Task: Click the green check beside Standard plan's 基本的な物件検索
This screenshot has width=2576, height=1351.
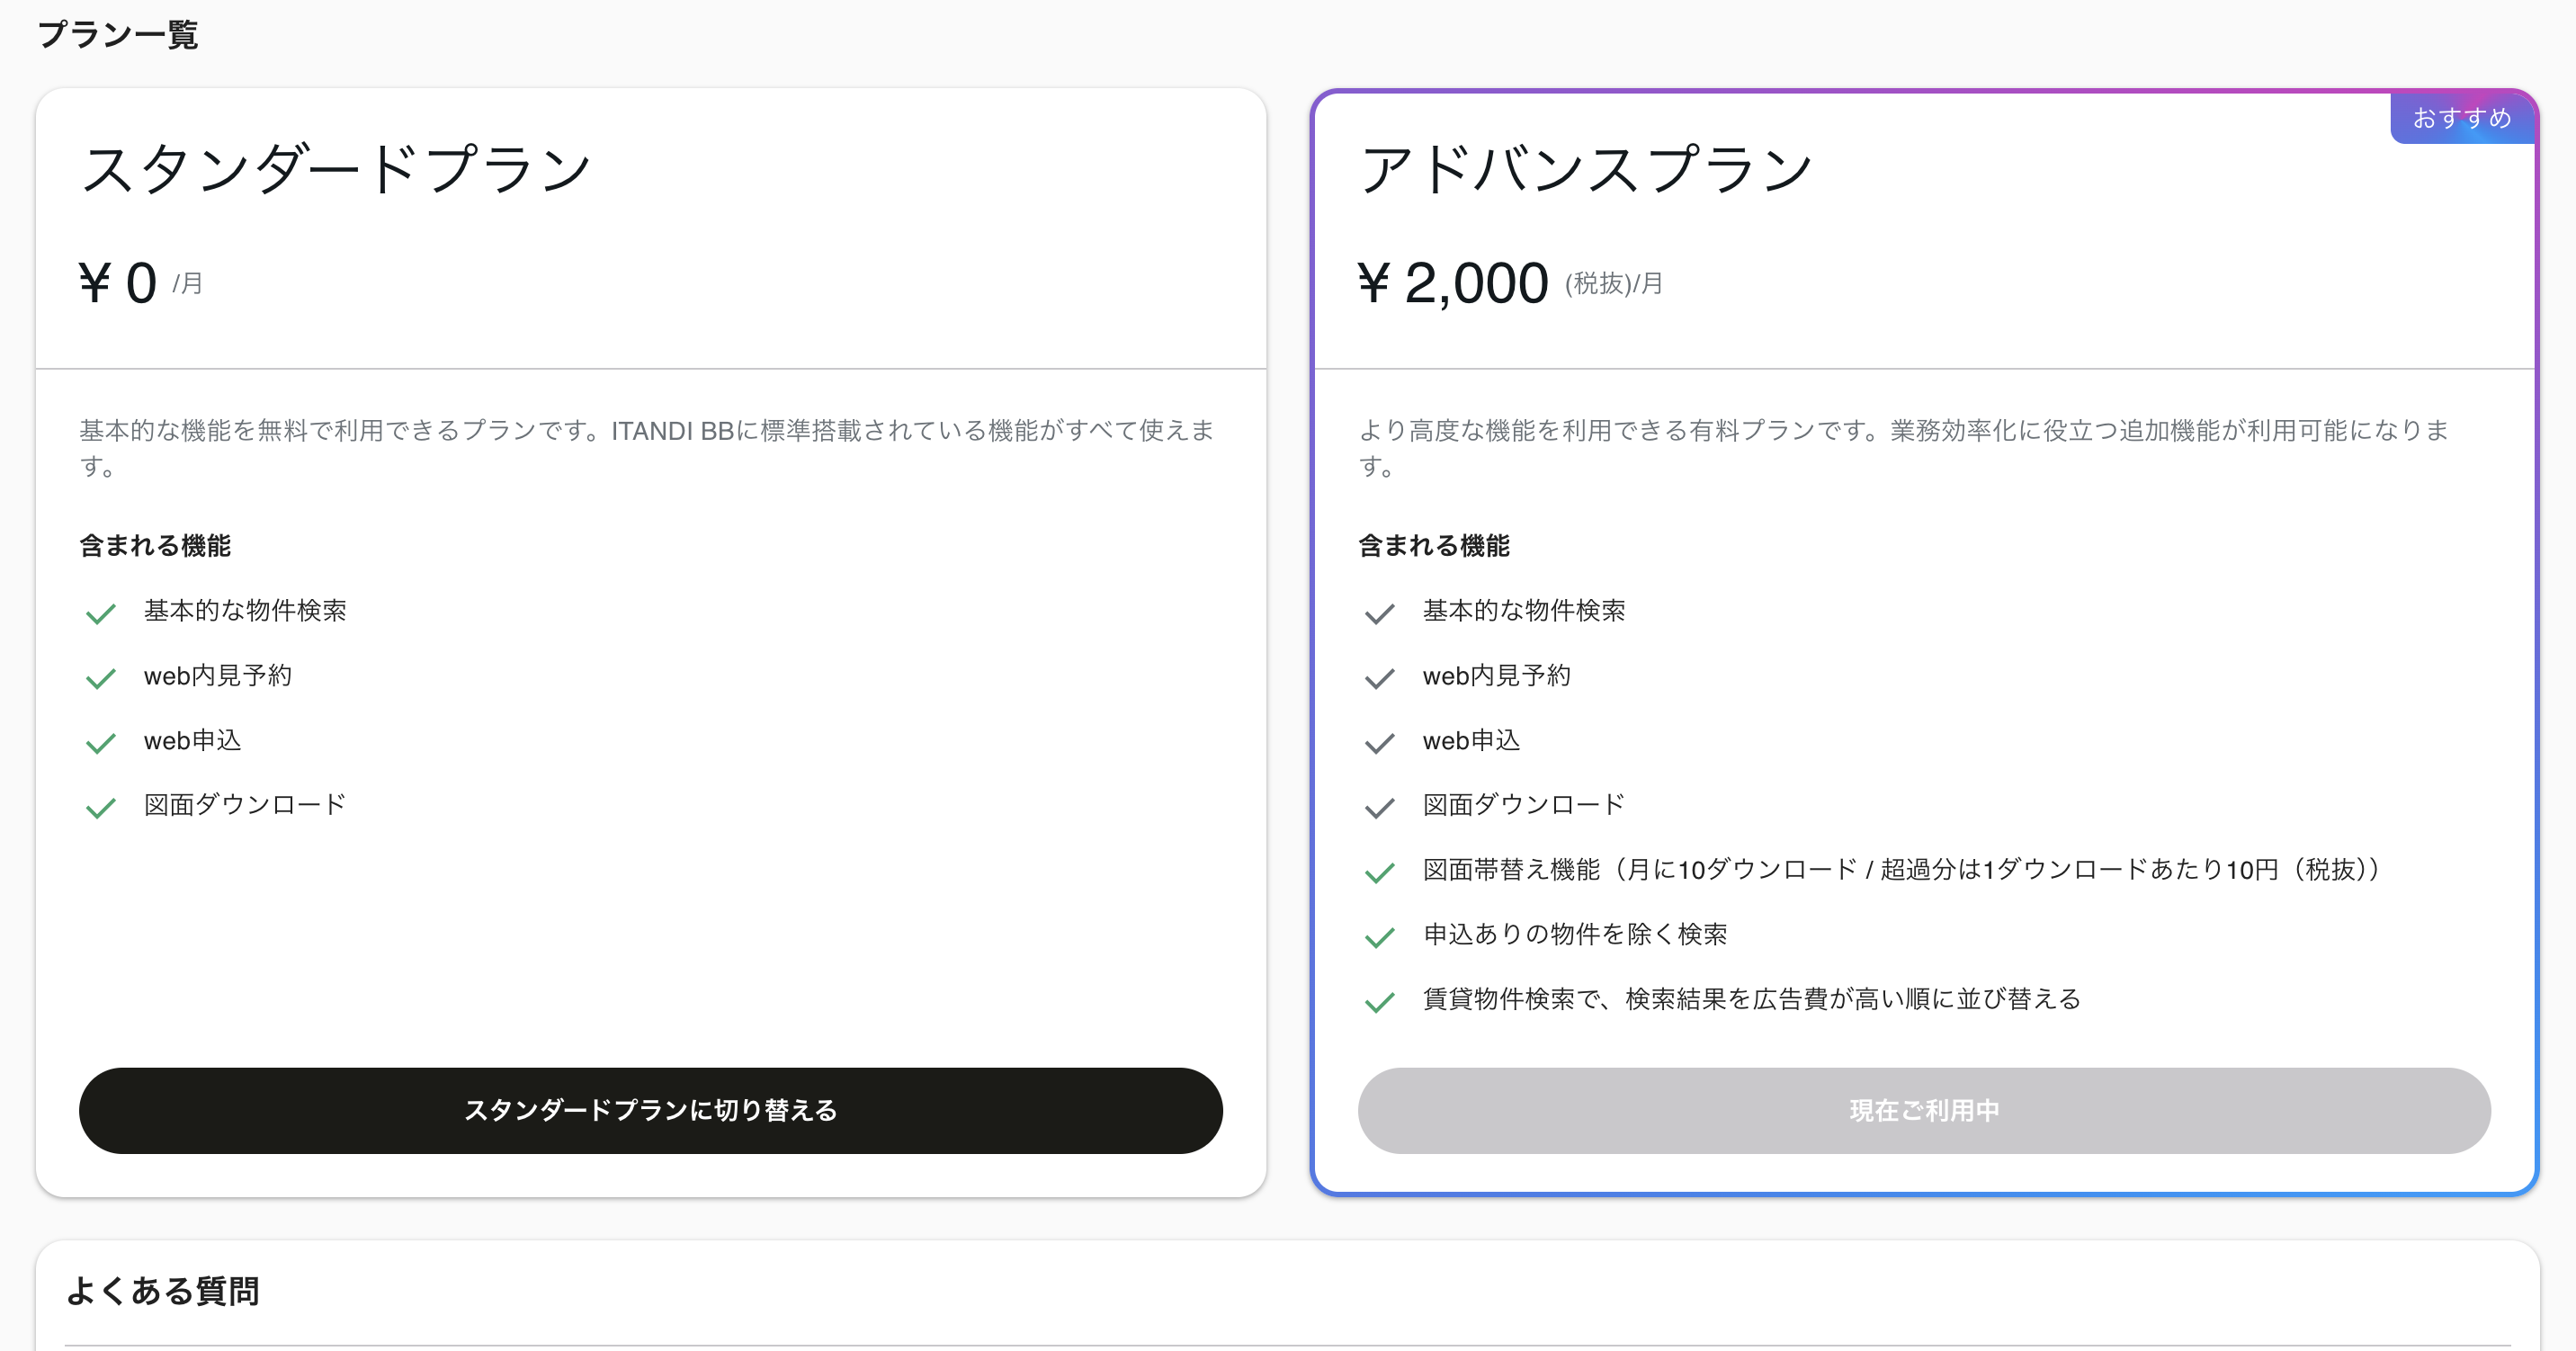Action: pyautogui.click(x=101, y=613)
